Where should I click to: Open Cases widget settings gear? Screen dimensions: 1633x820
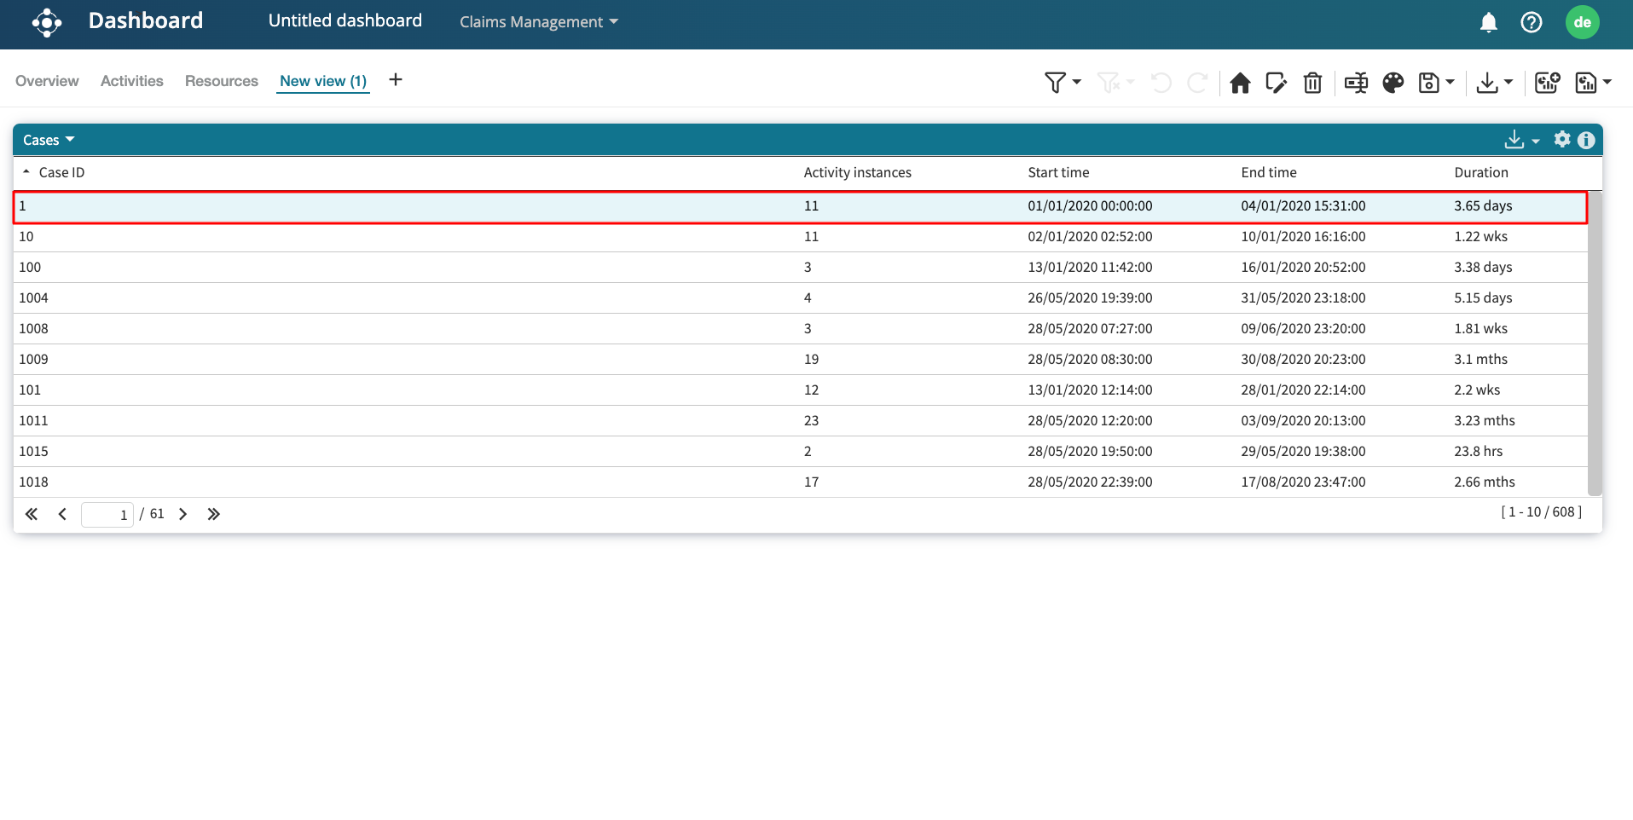click(1561, 140)
